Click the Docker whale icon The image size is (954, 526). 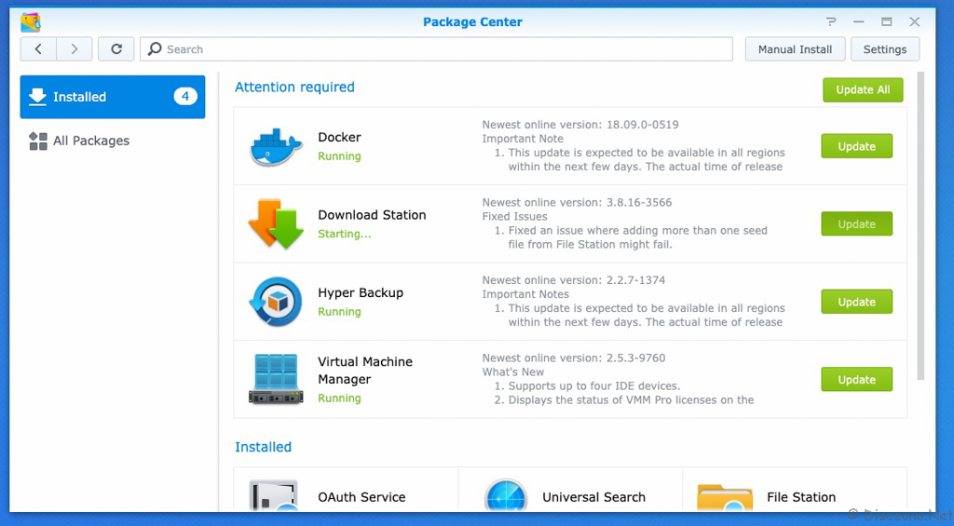point(276,146)
